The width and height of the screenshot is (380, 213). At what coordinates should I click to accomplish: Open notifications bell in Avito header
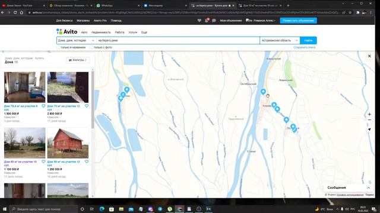click(x=207, y=21)
